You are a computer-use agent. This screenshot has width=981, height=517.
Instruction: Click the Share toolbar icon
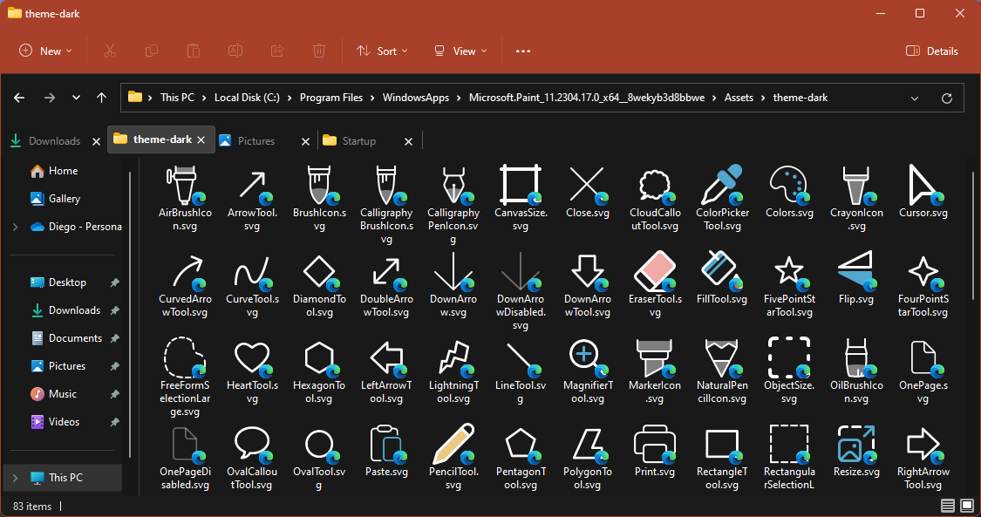coord(277,51)
